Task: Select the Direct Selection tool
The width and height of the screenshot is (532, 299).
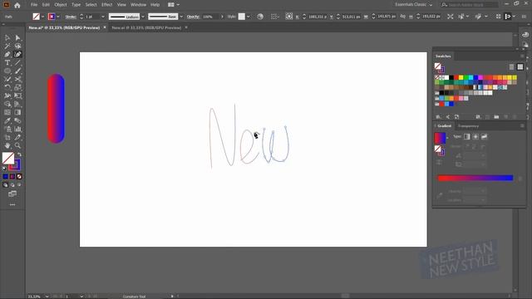Action: coord(17,37)
